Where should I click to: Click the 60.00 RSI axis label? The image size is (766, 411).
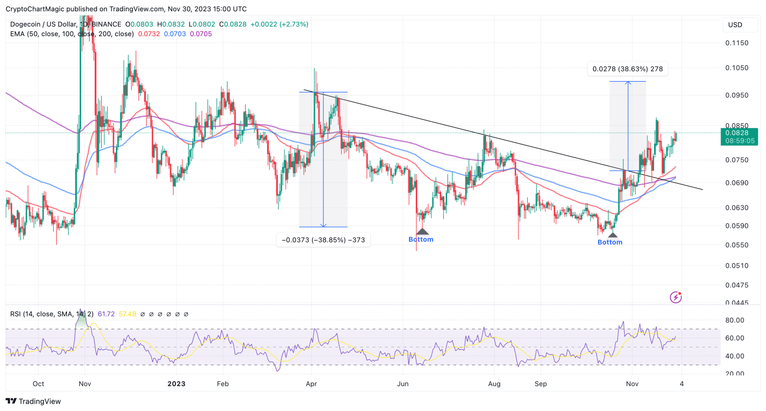[x=734, y=338]
